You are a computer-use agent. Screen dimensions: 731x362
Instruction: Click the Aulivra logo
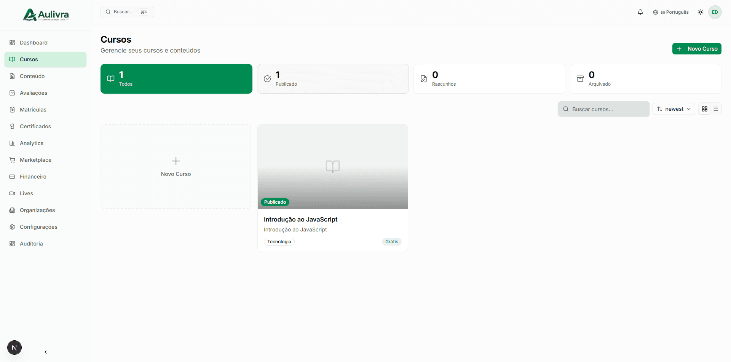(x=46, y=15)
